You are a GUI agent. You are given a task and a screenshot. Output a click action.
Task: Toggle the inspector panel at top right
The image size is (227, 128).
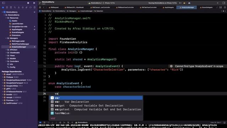coord(224,3)
